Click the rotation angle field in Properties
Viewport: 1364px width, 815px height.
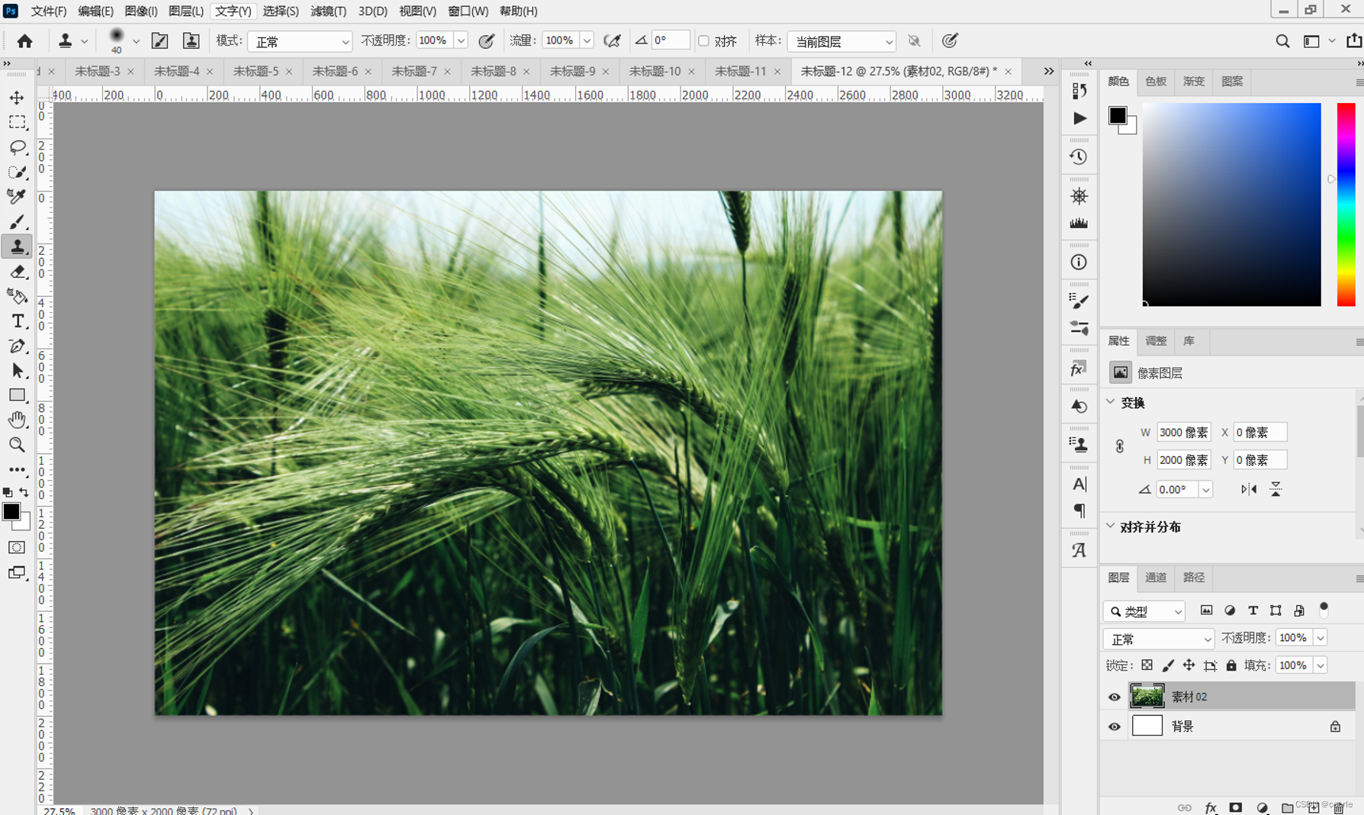[1178, 489]
